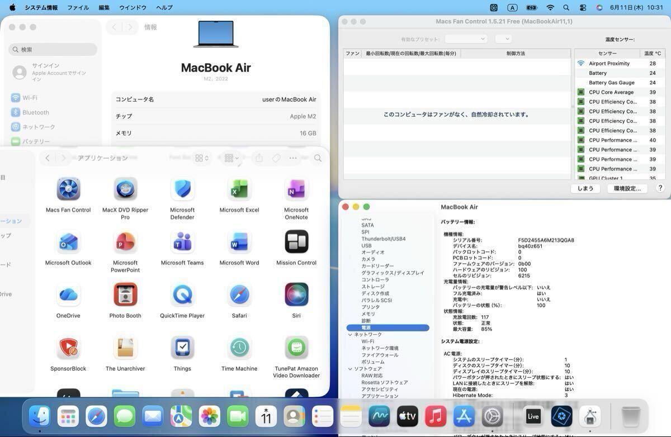Viewport: 671px width, 437px height.
Task: Open Finder icon view switcher dropdown
Action: [202, 158]
